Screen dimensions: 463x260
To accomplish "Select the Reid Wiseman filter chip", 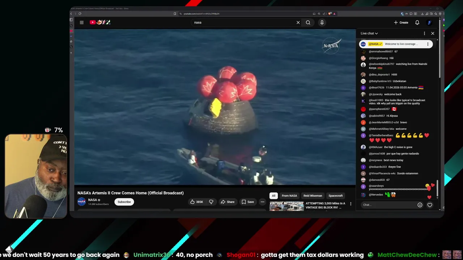I will tap(313, 196).
